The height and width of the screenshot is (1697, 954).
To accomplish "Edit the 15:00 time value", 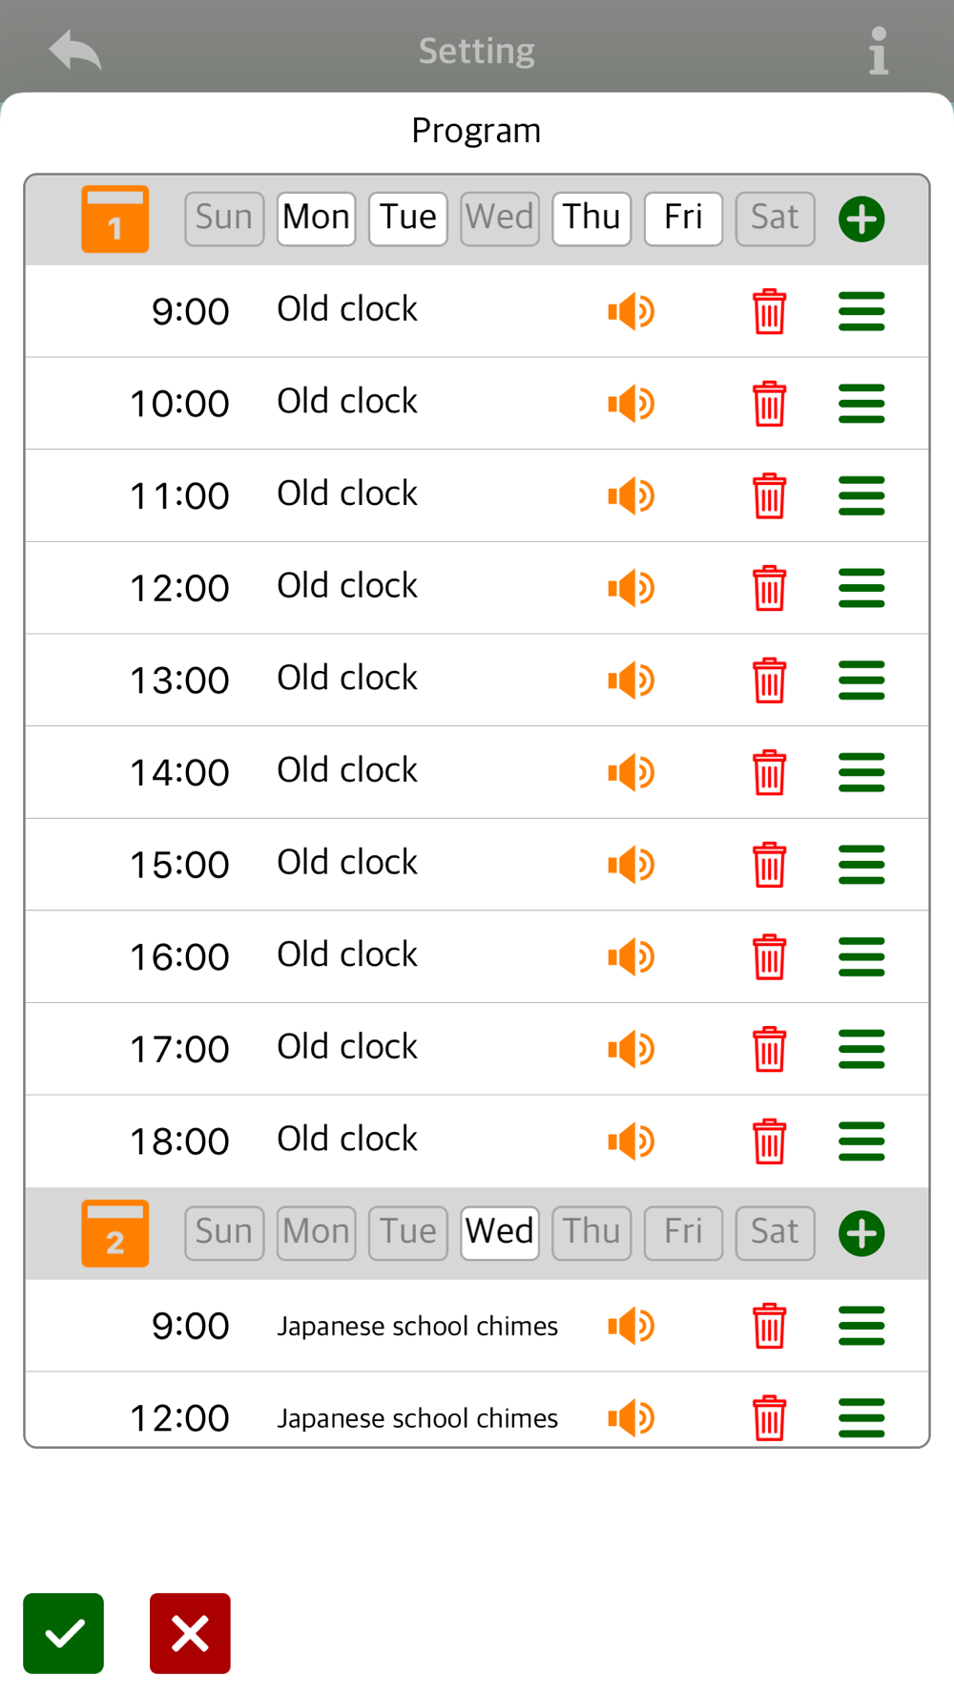I will pos(179,865).
